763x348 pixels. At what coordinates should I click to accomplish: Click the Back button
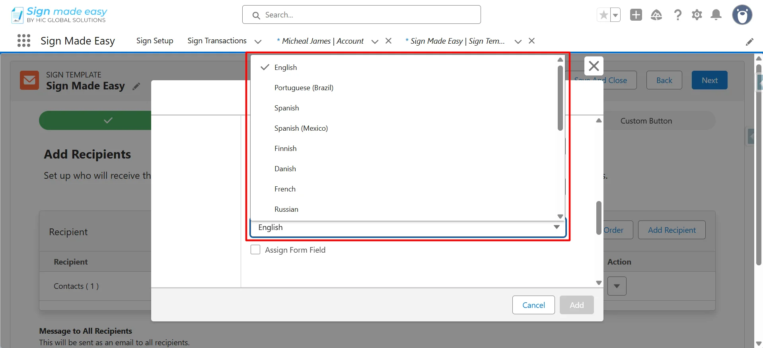click(664, 80)
